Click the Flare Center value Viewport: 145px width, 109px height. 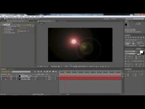(23, 28)
